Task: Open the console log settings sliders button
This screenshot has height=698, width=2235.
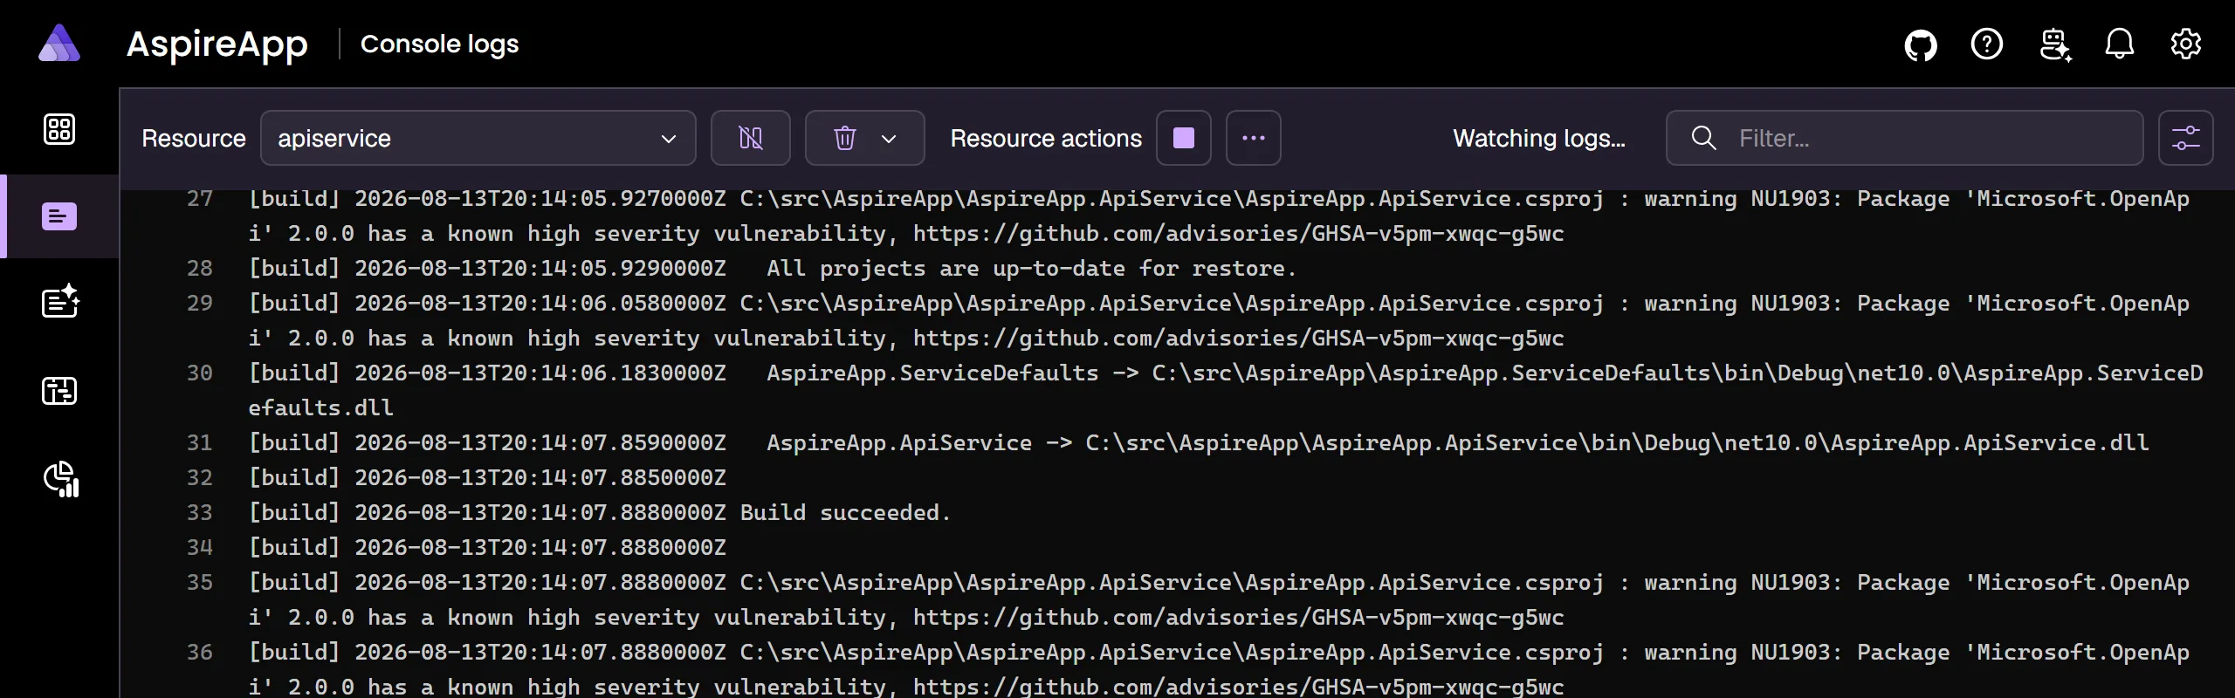Action: coord(2185,138)
